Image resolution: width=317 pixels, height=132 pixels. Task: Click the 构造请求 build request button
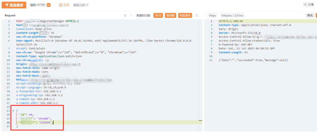point(185,15)
